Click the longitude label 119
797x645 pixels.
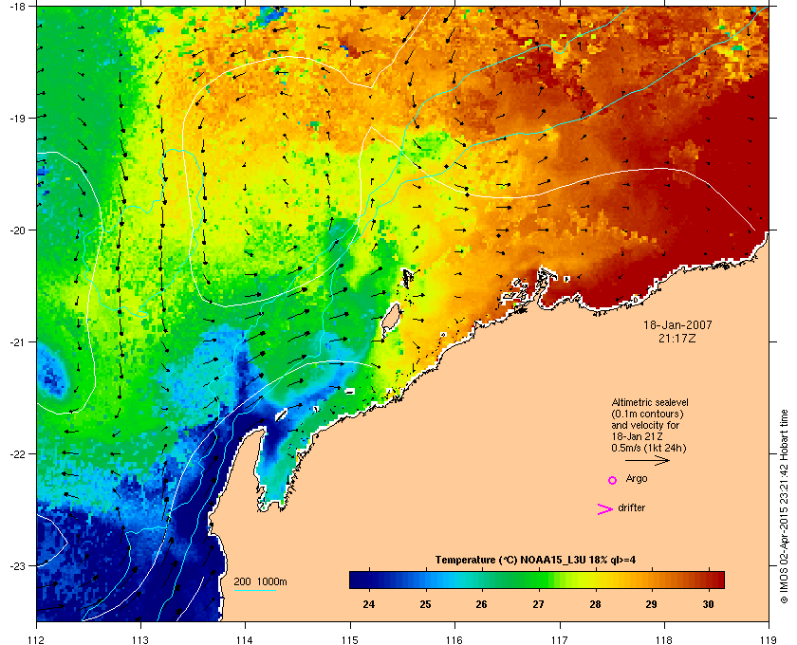[x=769, y=639]
